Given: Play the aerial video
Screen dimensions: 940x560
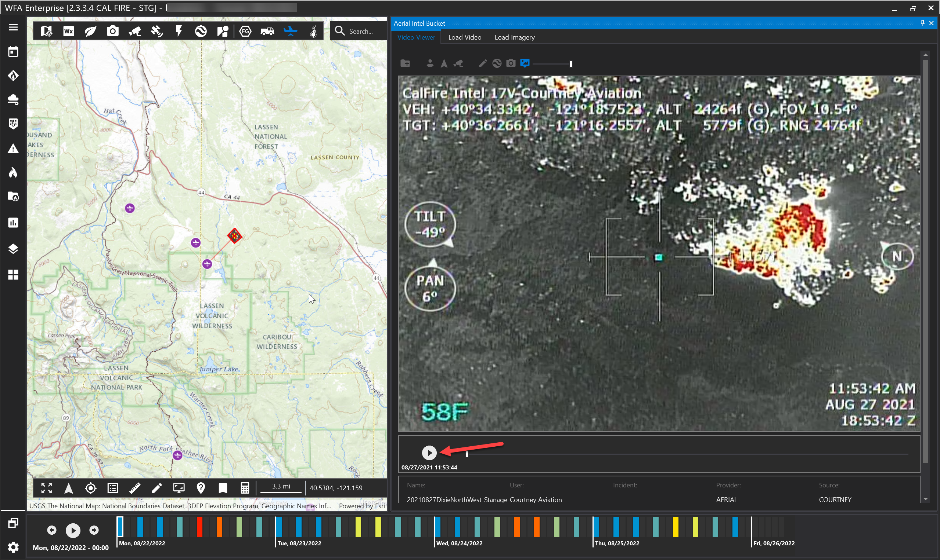Looking at the screenshot, I should coord(429,453).
